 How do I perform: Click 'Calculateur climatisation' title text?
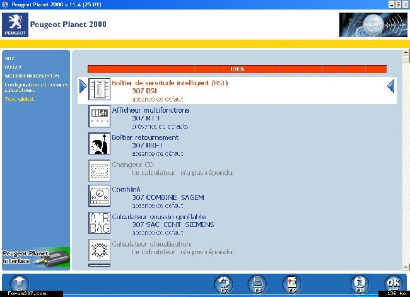coord(151,244)
